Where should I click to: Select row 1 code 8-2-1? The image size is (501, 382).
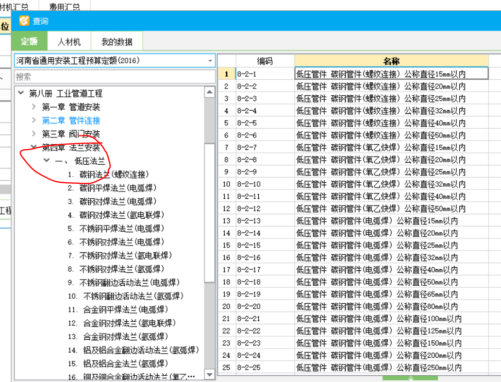pos(265,74)
